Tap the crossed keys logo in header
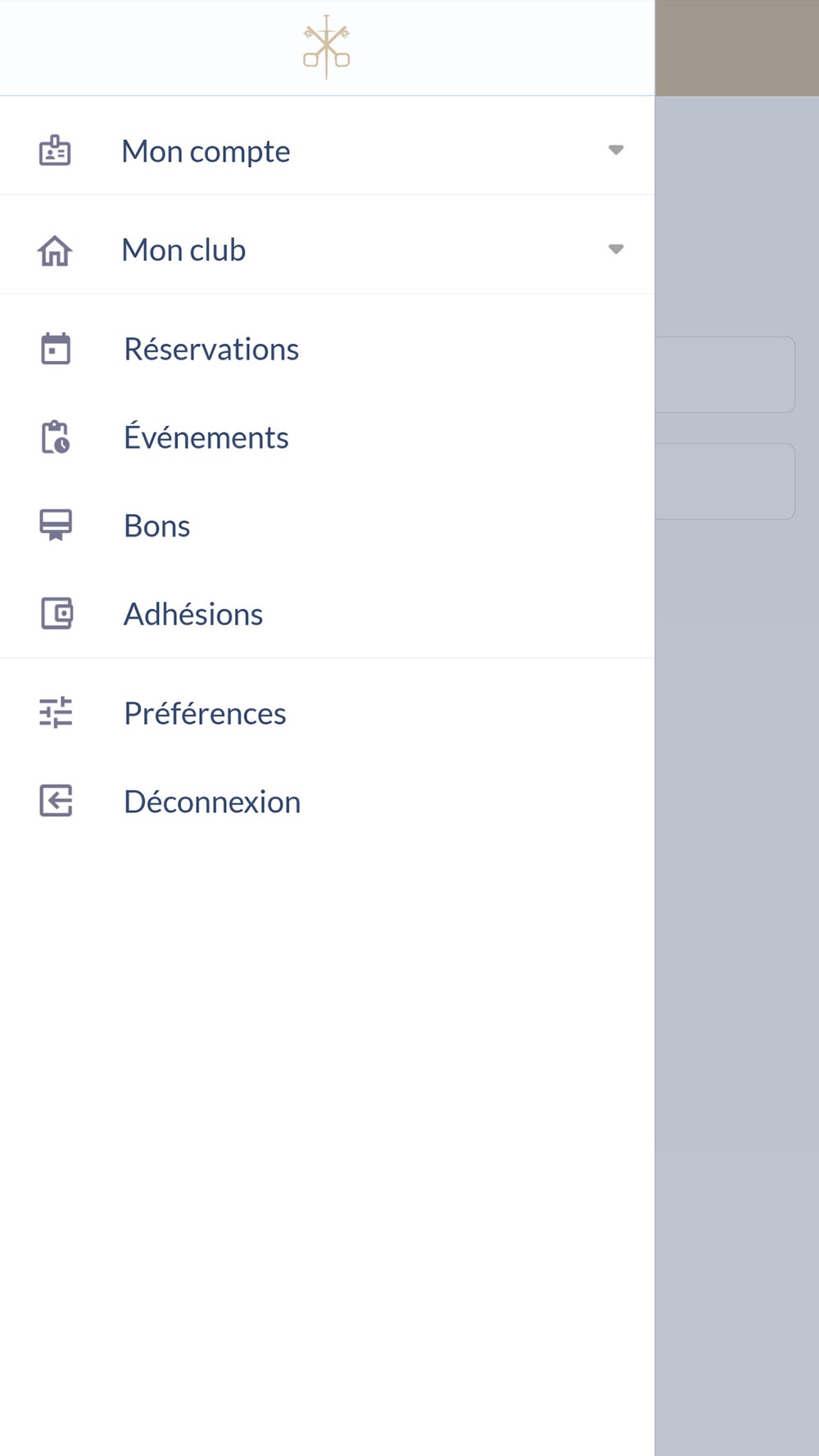The width and height of the screenshot is (819, 1456). click(x=327, y=47)
